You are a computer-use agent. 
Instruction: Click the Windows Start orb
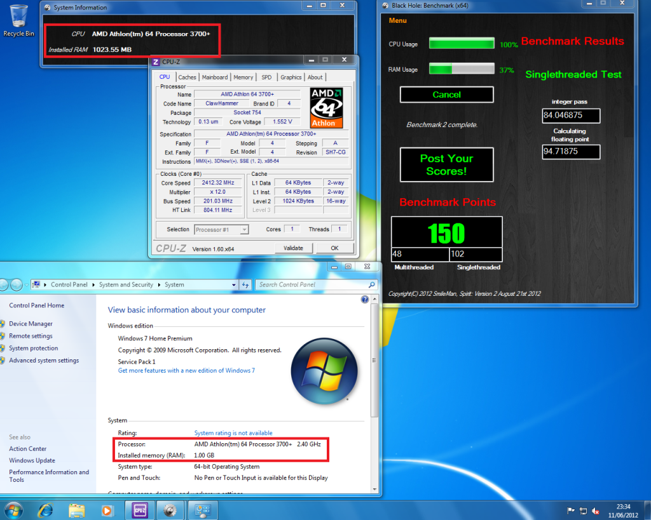pos(13,510)
